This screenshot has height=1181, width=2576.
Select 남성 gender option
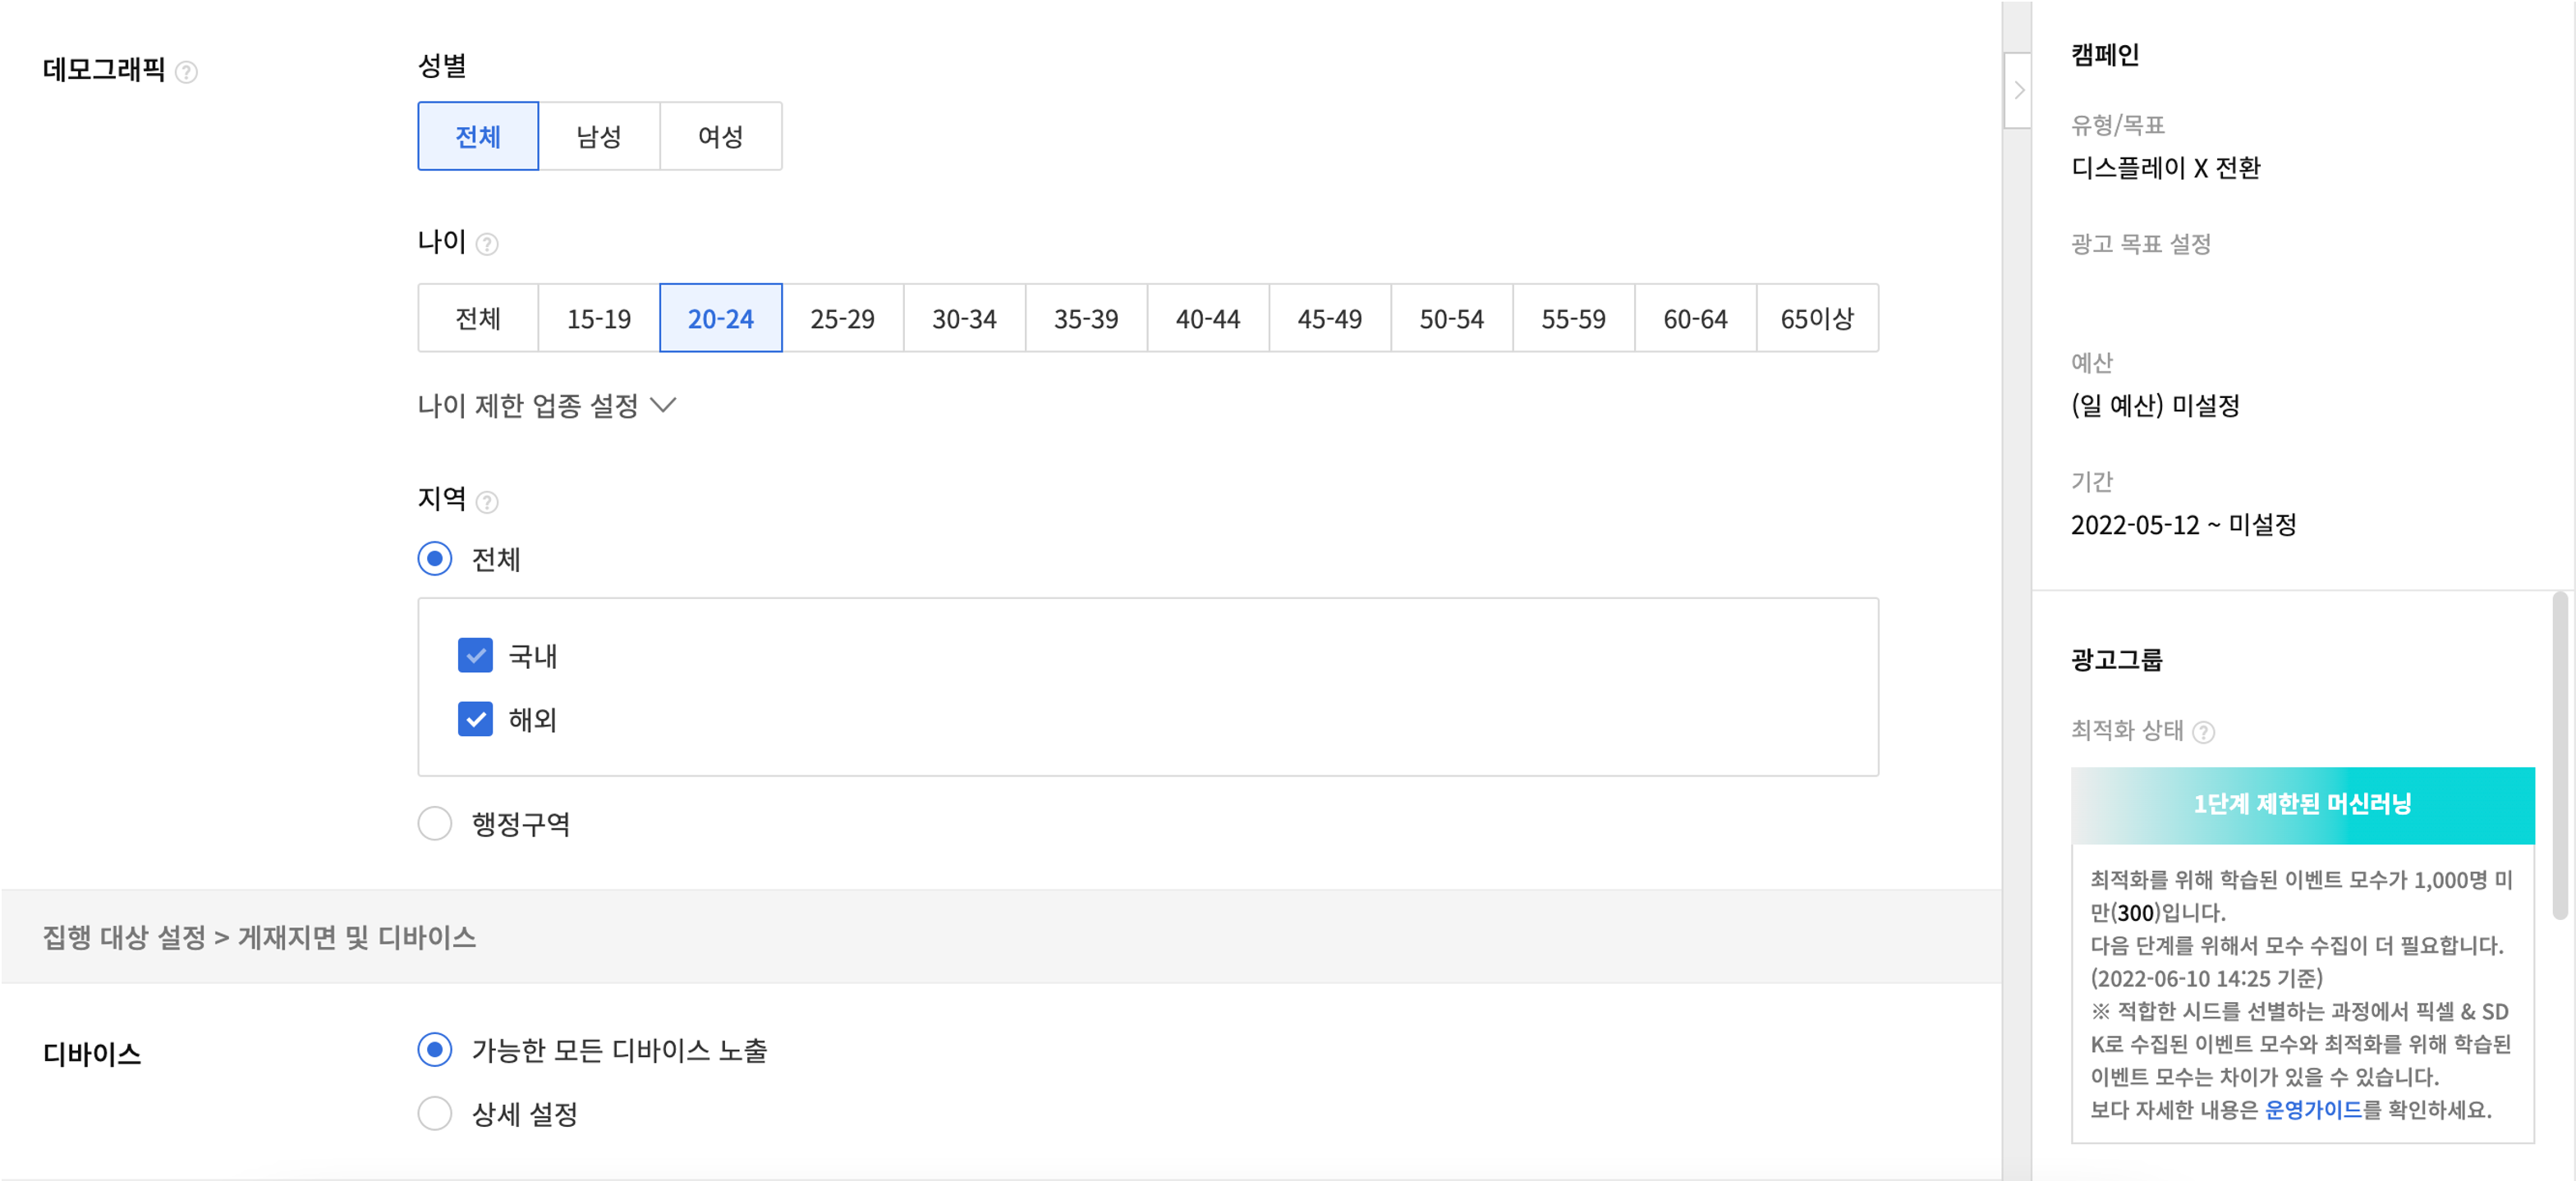coord(599,136)
